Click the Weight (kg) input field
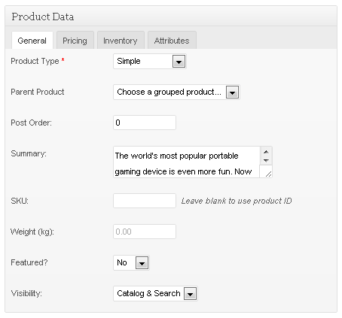The width and height of the screenshot is (342, 318). [145, 232]
